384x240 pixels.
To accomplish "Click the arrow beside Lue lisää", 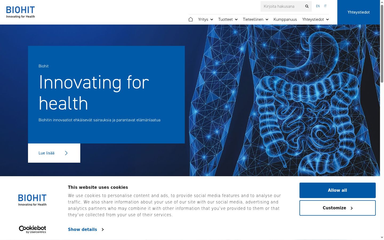I will tap(66, 153).
